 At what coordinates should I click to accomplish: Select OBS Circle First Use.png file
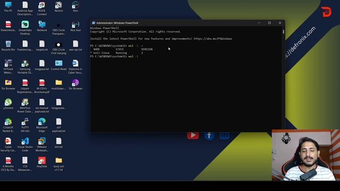point(58,47)
